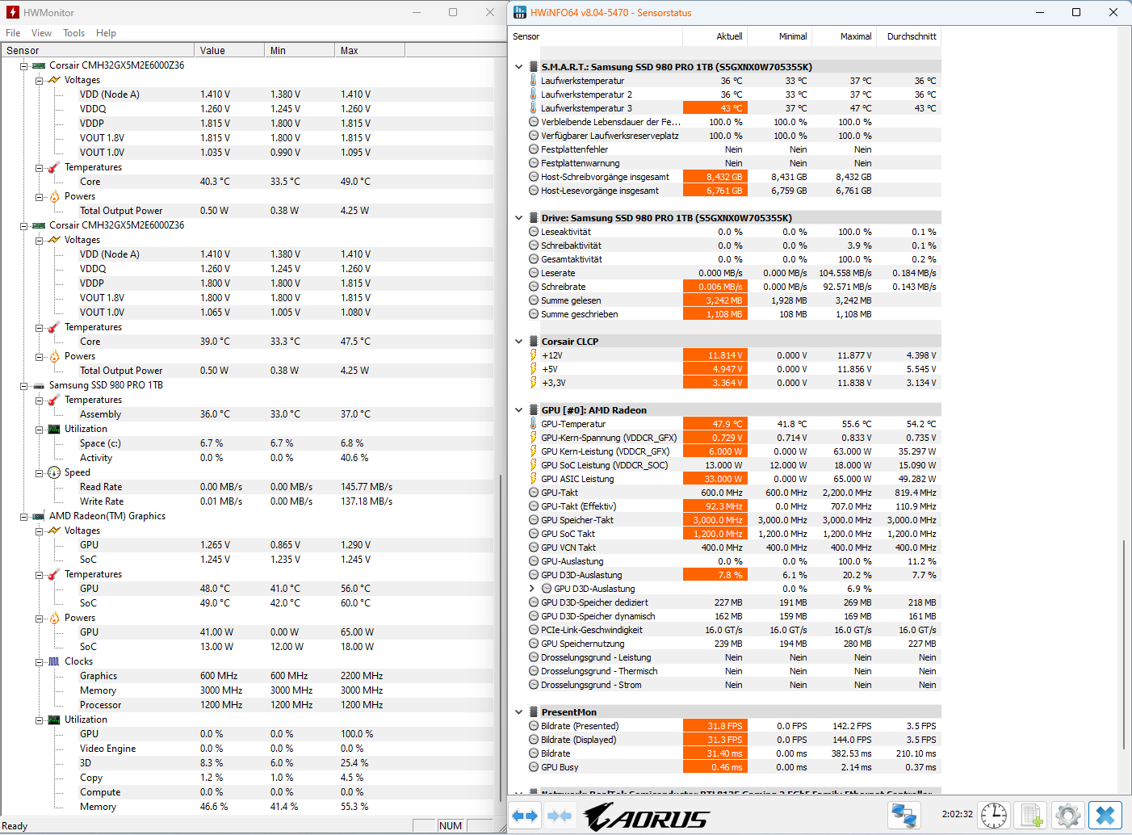Click the thermometer icon beside Samsung SSD Temperatures
Screen dimensions: 1132x835
click(54, 400)
